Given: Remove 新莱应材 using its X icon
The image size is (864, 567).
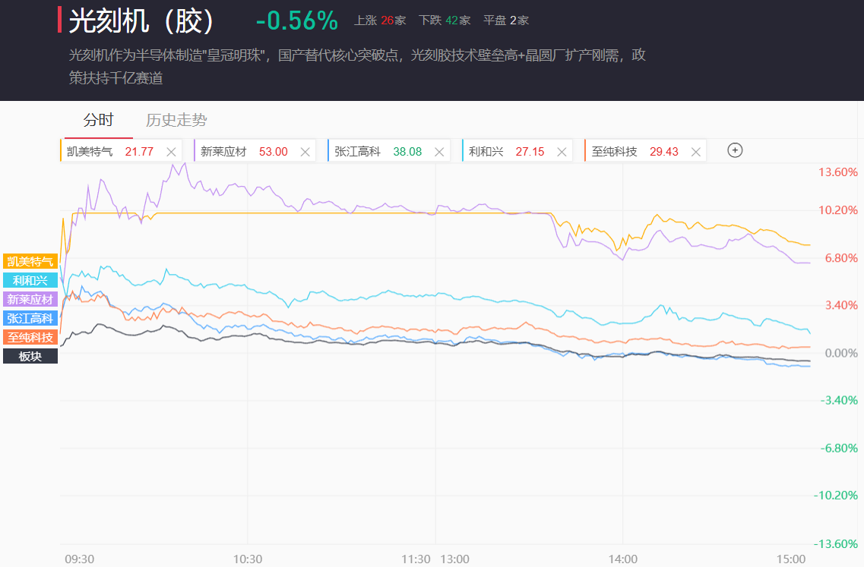Looking at the screenshot, I should pyautogui.click(x=305, y=152).
